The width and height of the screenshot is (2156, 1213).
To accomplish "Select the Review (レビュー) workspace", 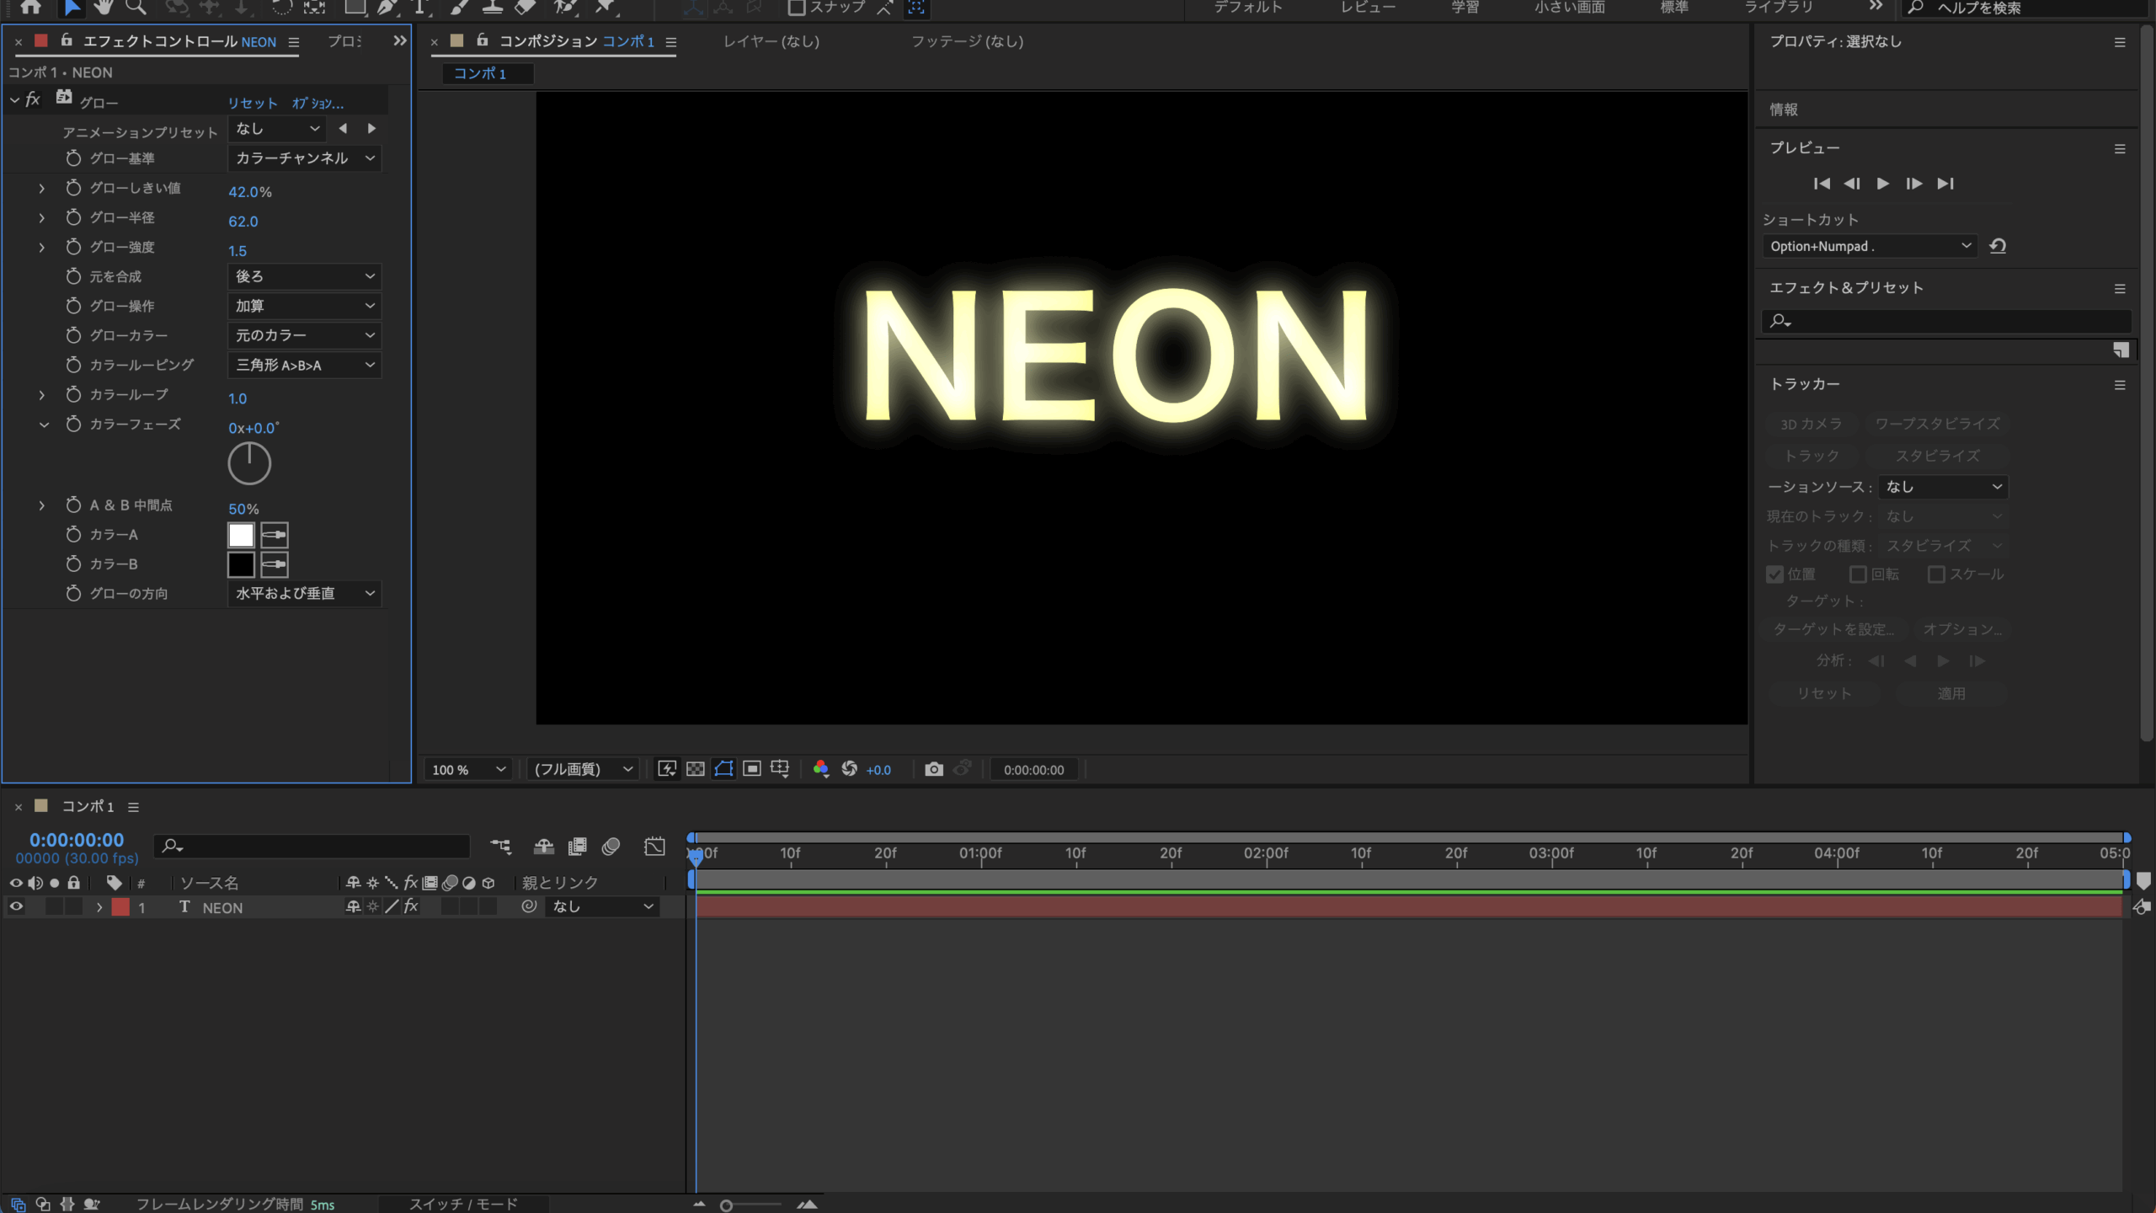I will tap(1368, 8).
